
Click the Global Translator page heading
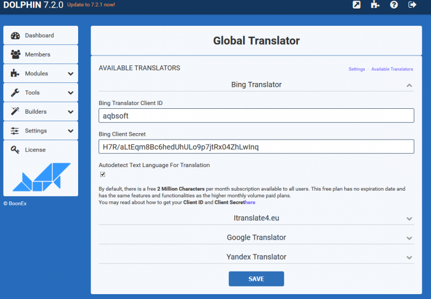(256, 40)
